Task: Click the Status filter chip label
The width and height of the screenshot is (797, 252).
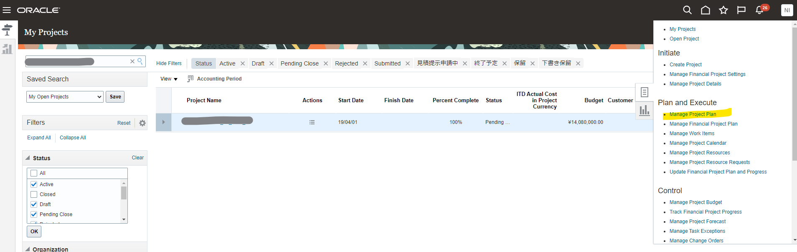Action: coord(203,63)
